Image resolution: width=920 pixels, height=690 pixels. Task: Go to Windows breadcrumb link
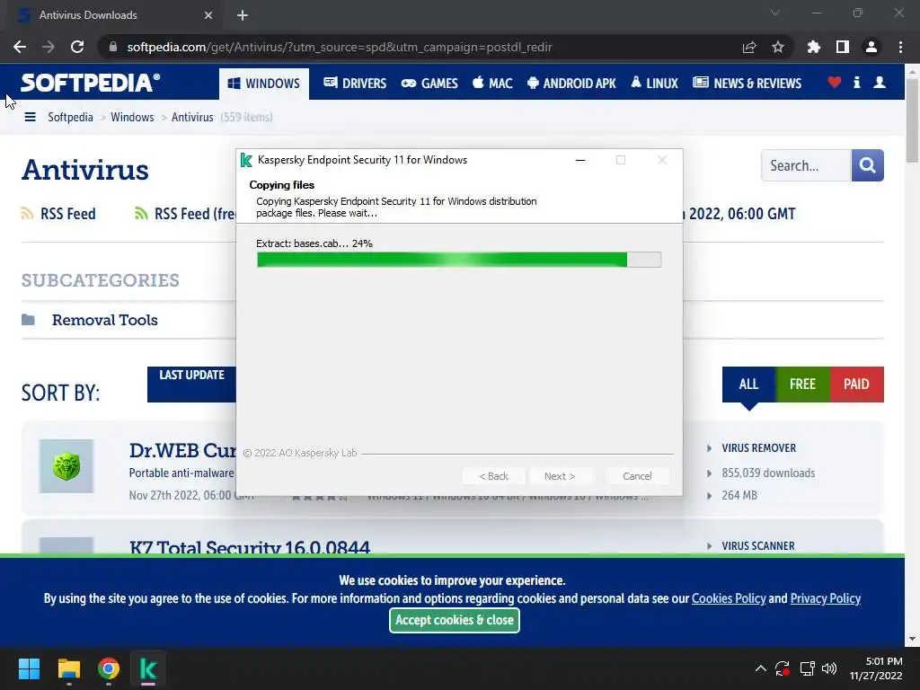tap(132, 117)
